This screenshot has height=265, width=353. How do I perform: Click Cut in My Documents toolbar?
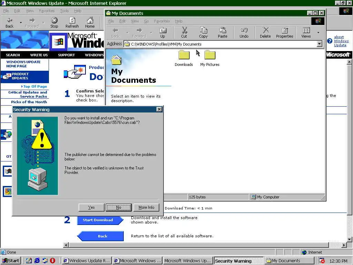[x=184, y=33]
